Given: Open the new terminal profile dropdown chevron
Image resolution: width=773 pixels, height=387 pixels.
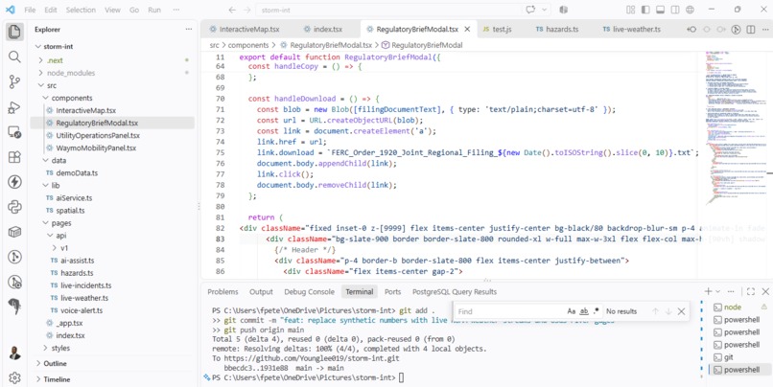Looking at the screenshot, I should 717,291.
